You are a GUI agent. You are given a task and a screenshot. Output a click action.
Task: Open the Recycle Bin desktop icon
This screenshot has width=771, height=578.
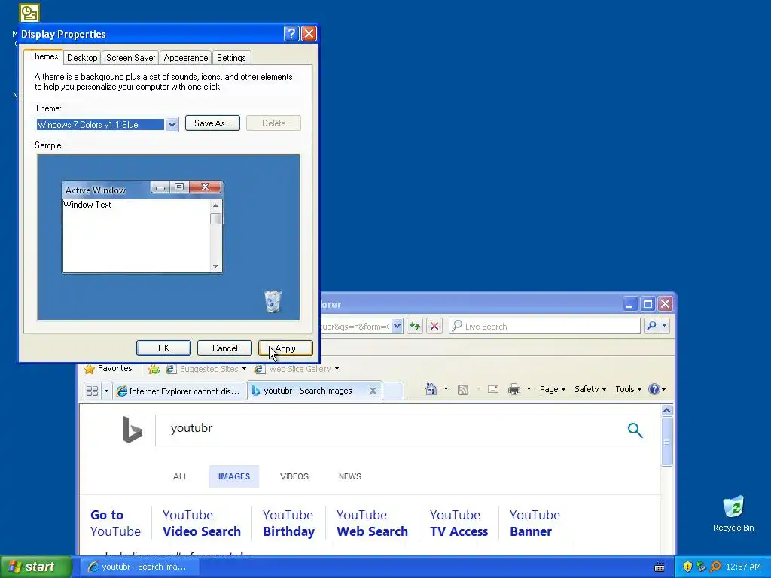coord(733,513)
